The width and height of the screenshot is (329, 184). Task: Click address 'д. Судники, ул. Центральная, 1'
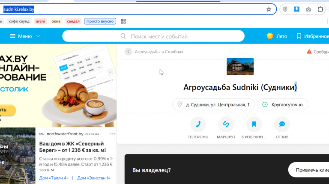click(x=214, y=104)
